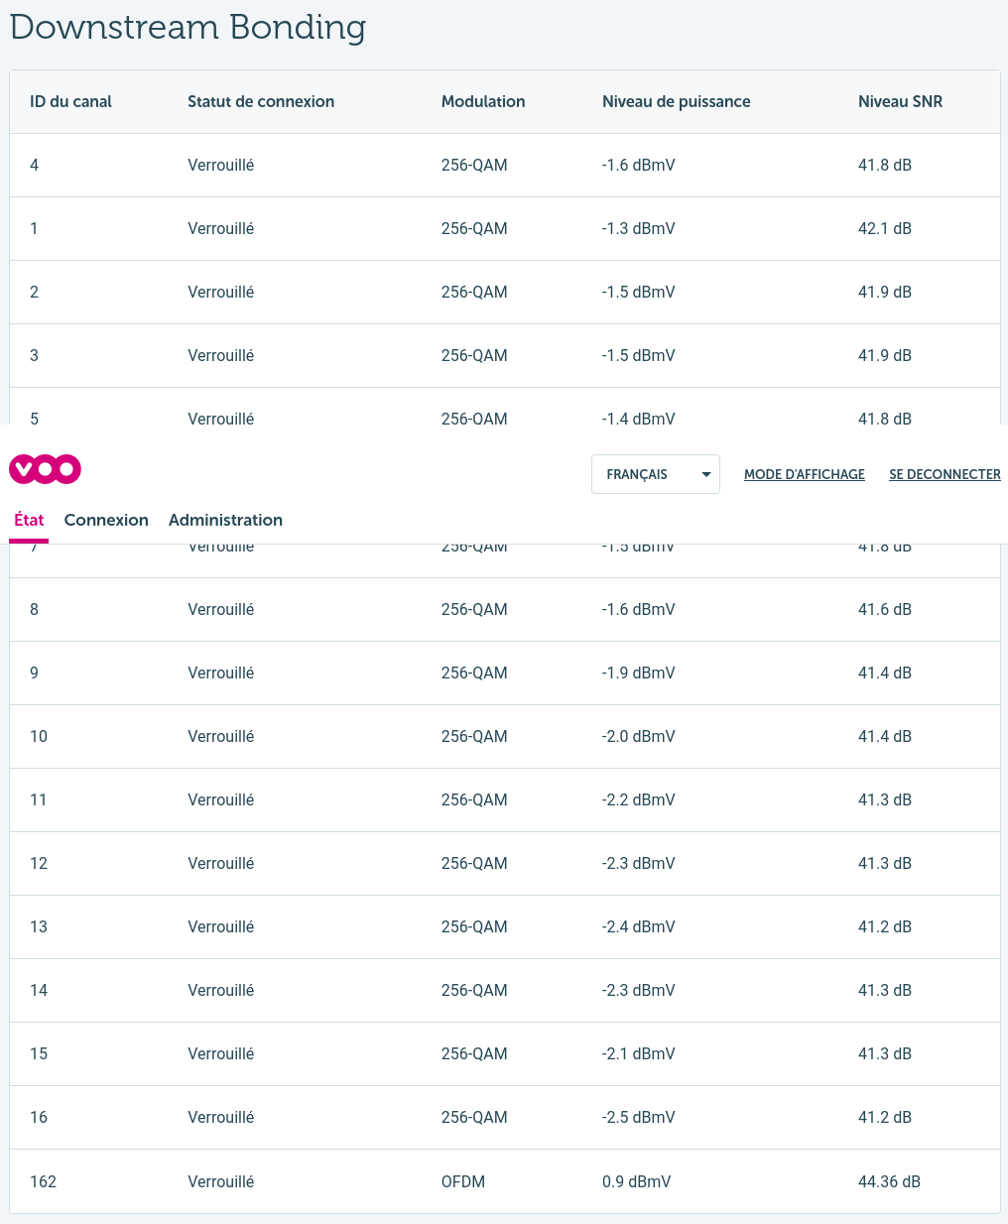This screenshot has height=1224, width=1008.
Task: Click channel ID 16 in the table
Action: 39,1117
